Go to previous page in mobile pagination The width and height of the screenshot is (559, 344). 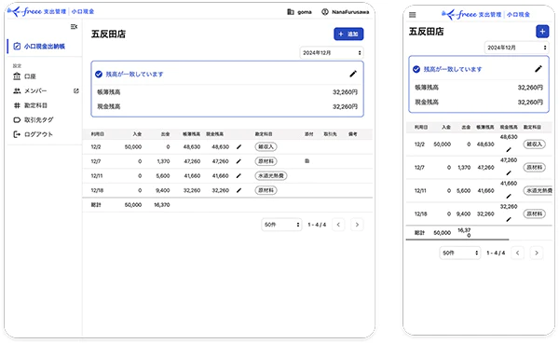tap(517, 253)
